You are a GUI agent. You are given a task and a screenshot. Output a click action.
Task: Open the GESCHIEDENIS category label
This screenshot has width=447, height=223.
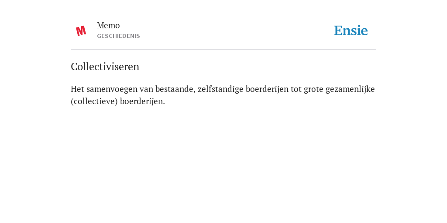[118, 36]
